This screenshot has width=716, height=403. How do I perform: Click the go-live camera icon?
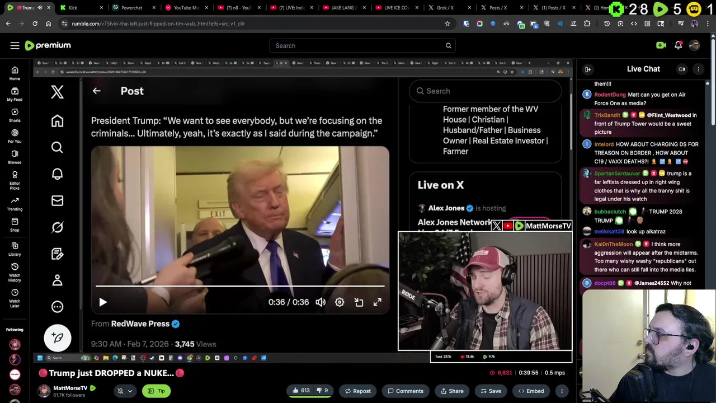tap(661, 45)
